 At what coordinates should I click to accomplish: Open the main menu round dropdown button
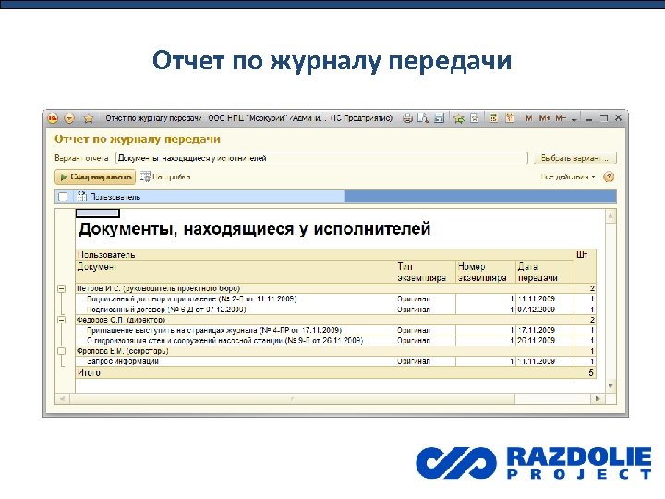point(69,118)
